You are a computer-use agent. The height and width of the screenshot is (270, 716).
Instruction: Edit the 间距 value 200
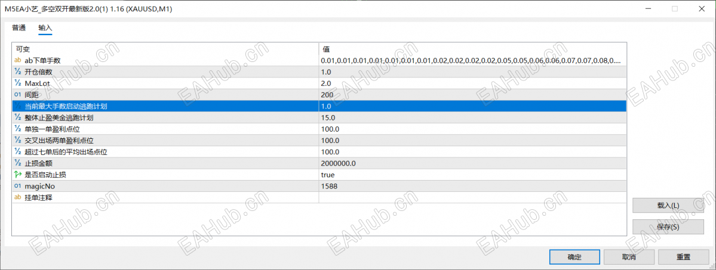pos(472,95)
